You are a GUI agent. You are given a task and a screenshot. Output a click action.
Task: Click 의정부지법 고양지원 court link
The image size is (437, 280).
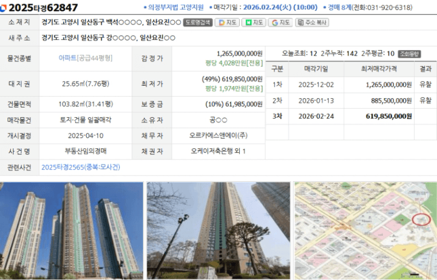coord(175,7)
